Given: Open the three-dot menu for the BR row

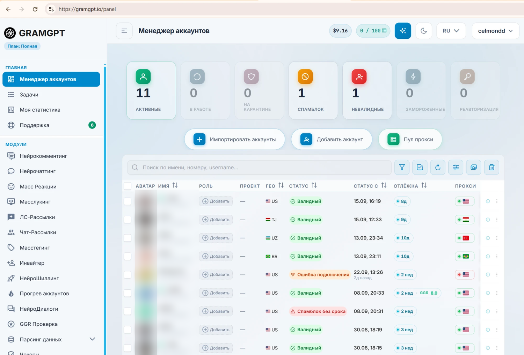Looking at the screenshot, I should pyautogui.click(x=497, y=256).
